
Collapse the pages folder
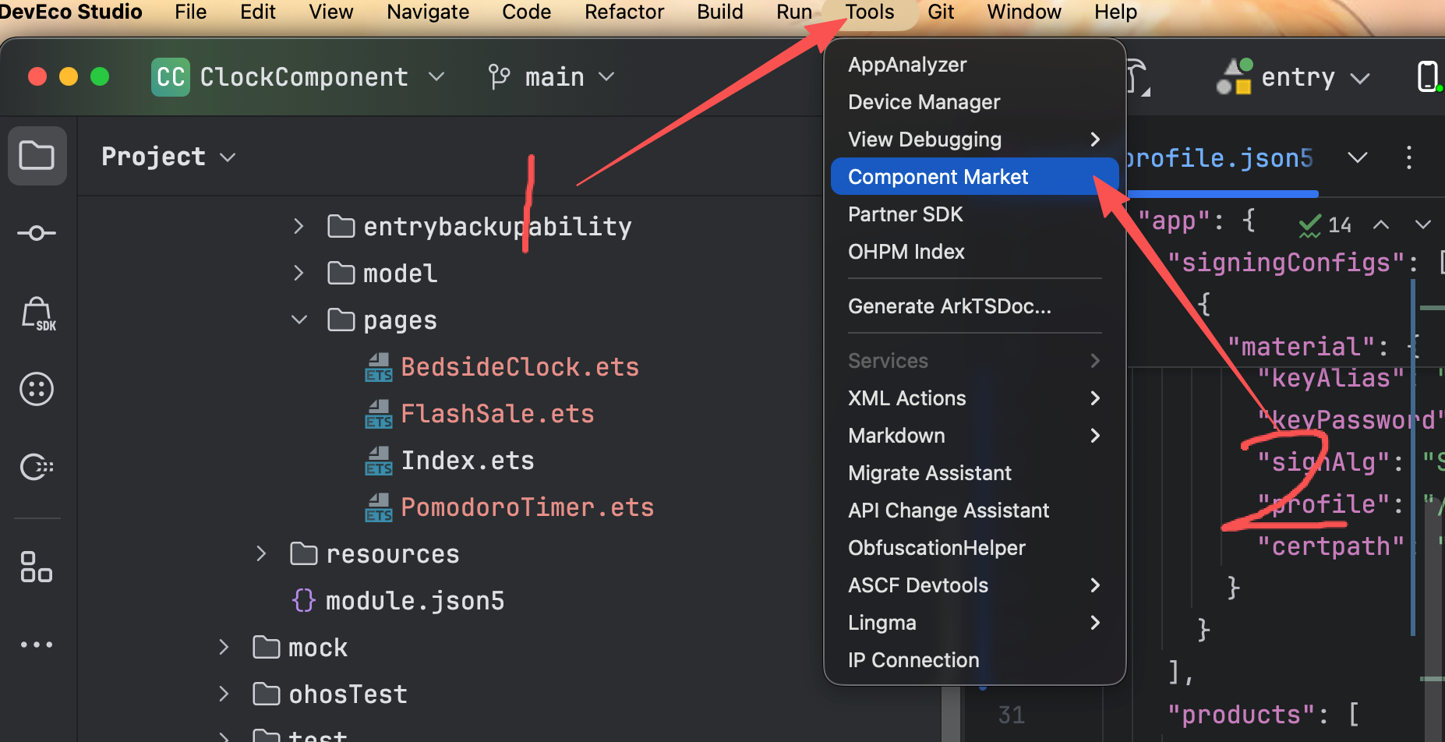(299, 320)
